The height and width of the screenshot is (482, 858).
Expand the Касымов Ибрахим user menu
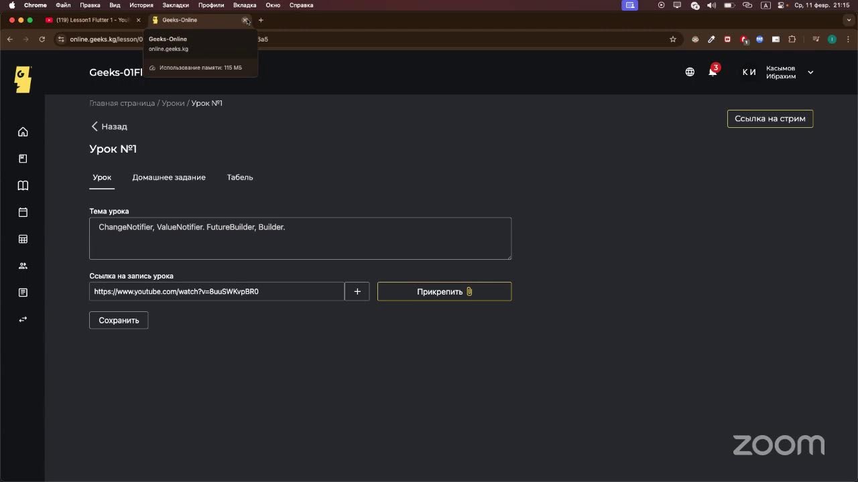coord(810,72)
